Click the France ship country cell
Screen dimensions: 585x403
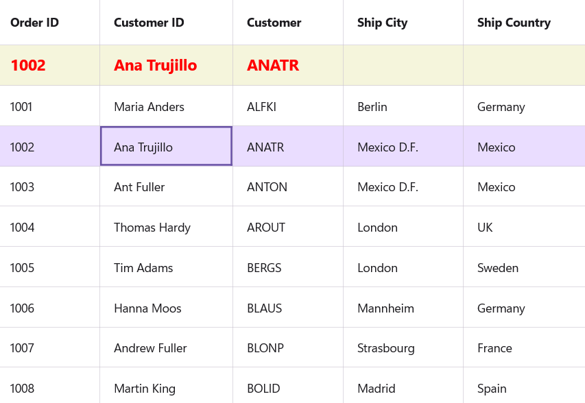coord(494,348)
